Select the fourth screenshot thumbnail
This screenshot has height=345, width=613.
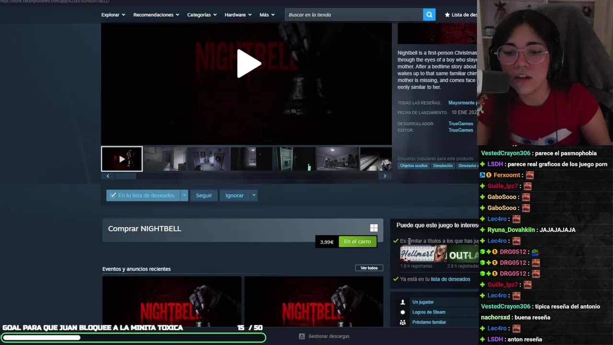251,159
